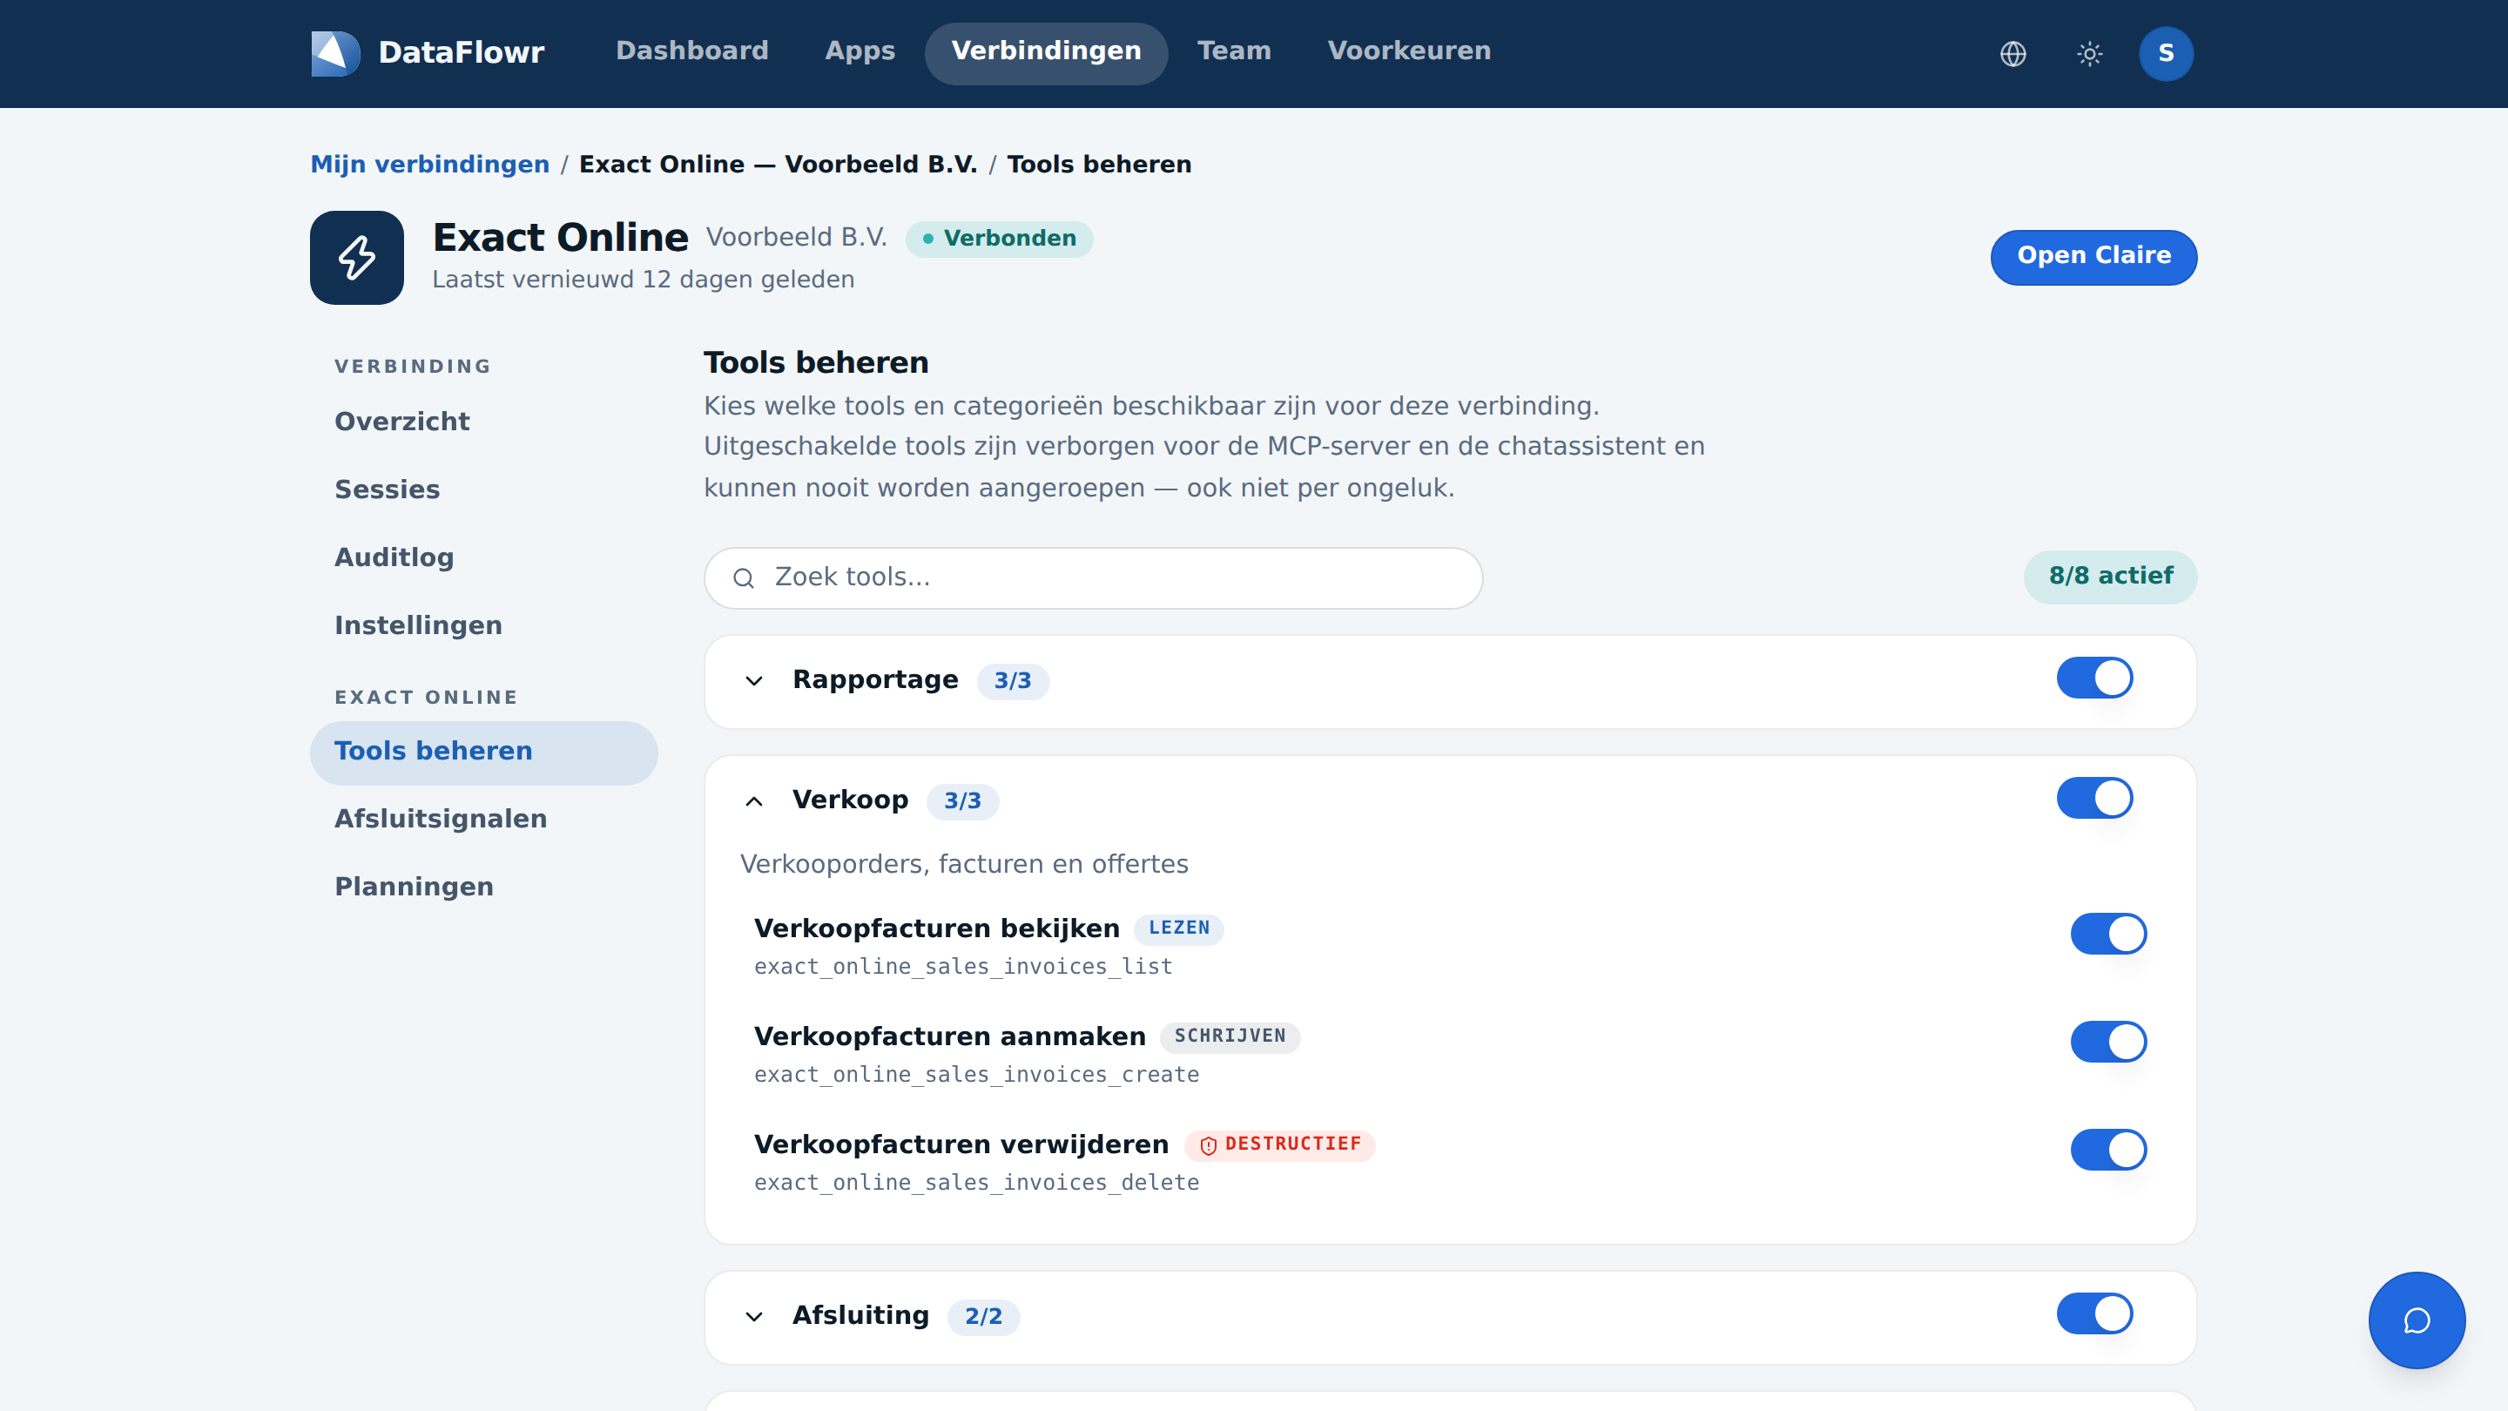Collapse the Verkoop category chevron
This screenshot has height=1411, width=2508.
pyautogui.click(x=753, y=801)
